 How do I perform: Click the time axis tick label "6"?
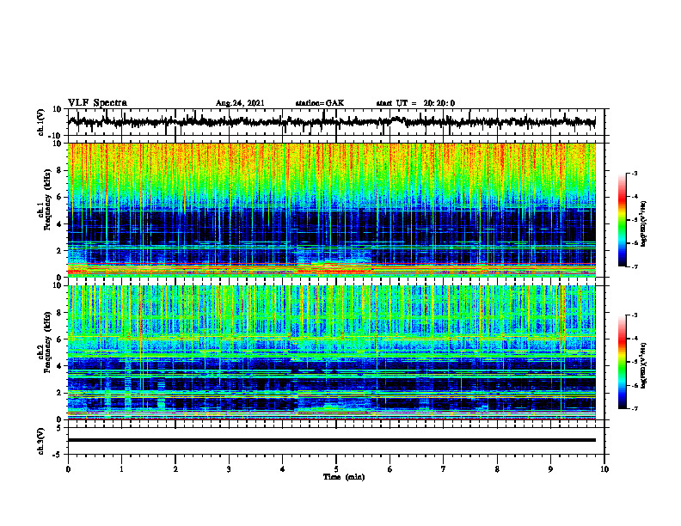pos(390,469)
